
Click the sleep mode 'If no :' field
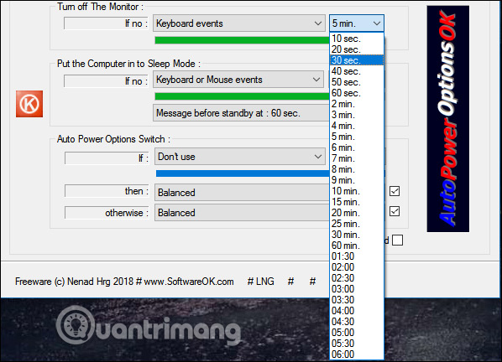pyautogui.click(x=106, y=81)
